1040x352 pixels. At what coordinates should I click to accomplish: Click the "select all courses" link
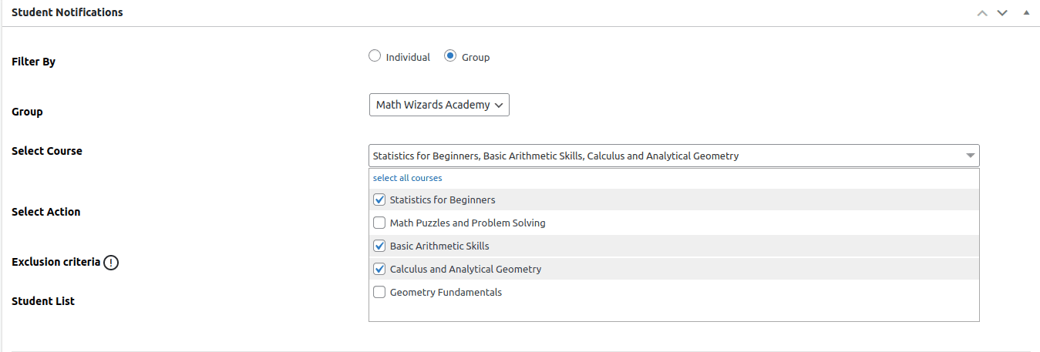pyautogui.click(x=407, y=178)
